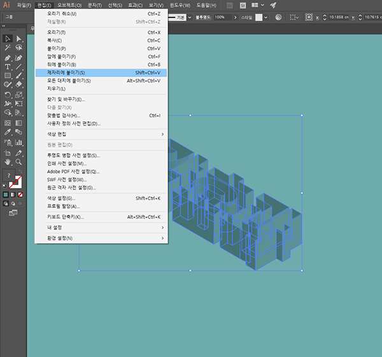Enable Draw Normal mode
Screen dimensions: 382x357
click(6, 203)
